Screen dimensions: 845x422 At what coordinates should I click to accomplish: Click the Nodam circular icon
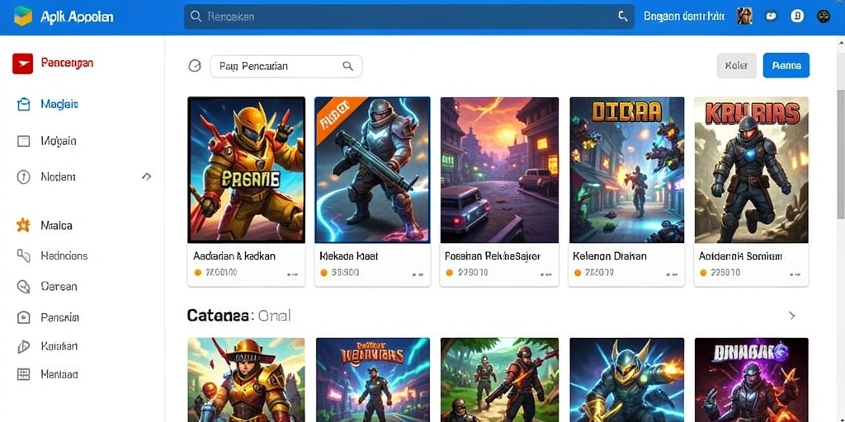coord(23,176)
